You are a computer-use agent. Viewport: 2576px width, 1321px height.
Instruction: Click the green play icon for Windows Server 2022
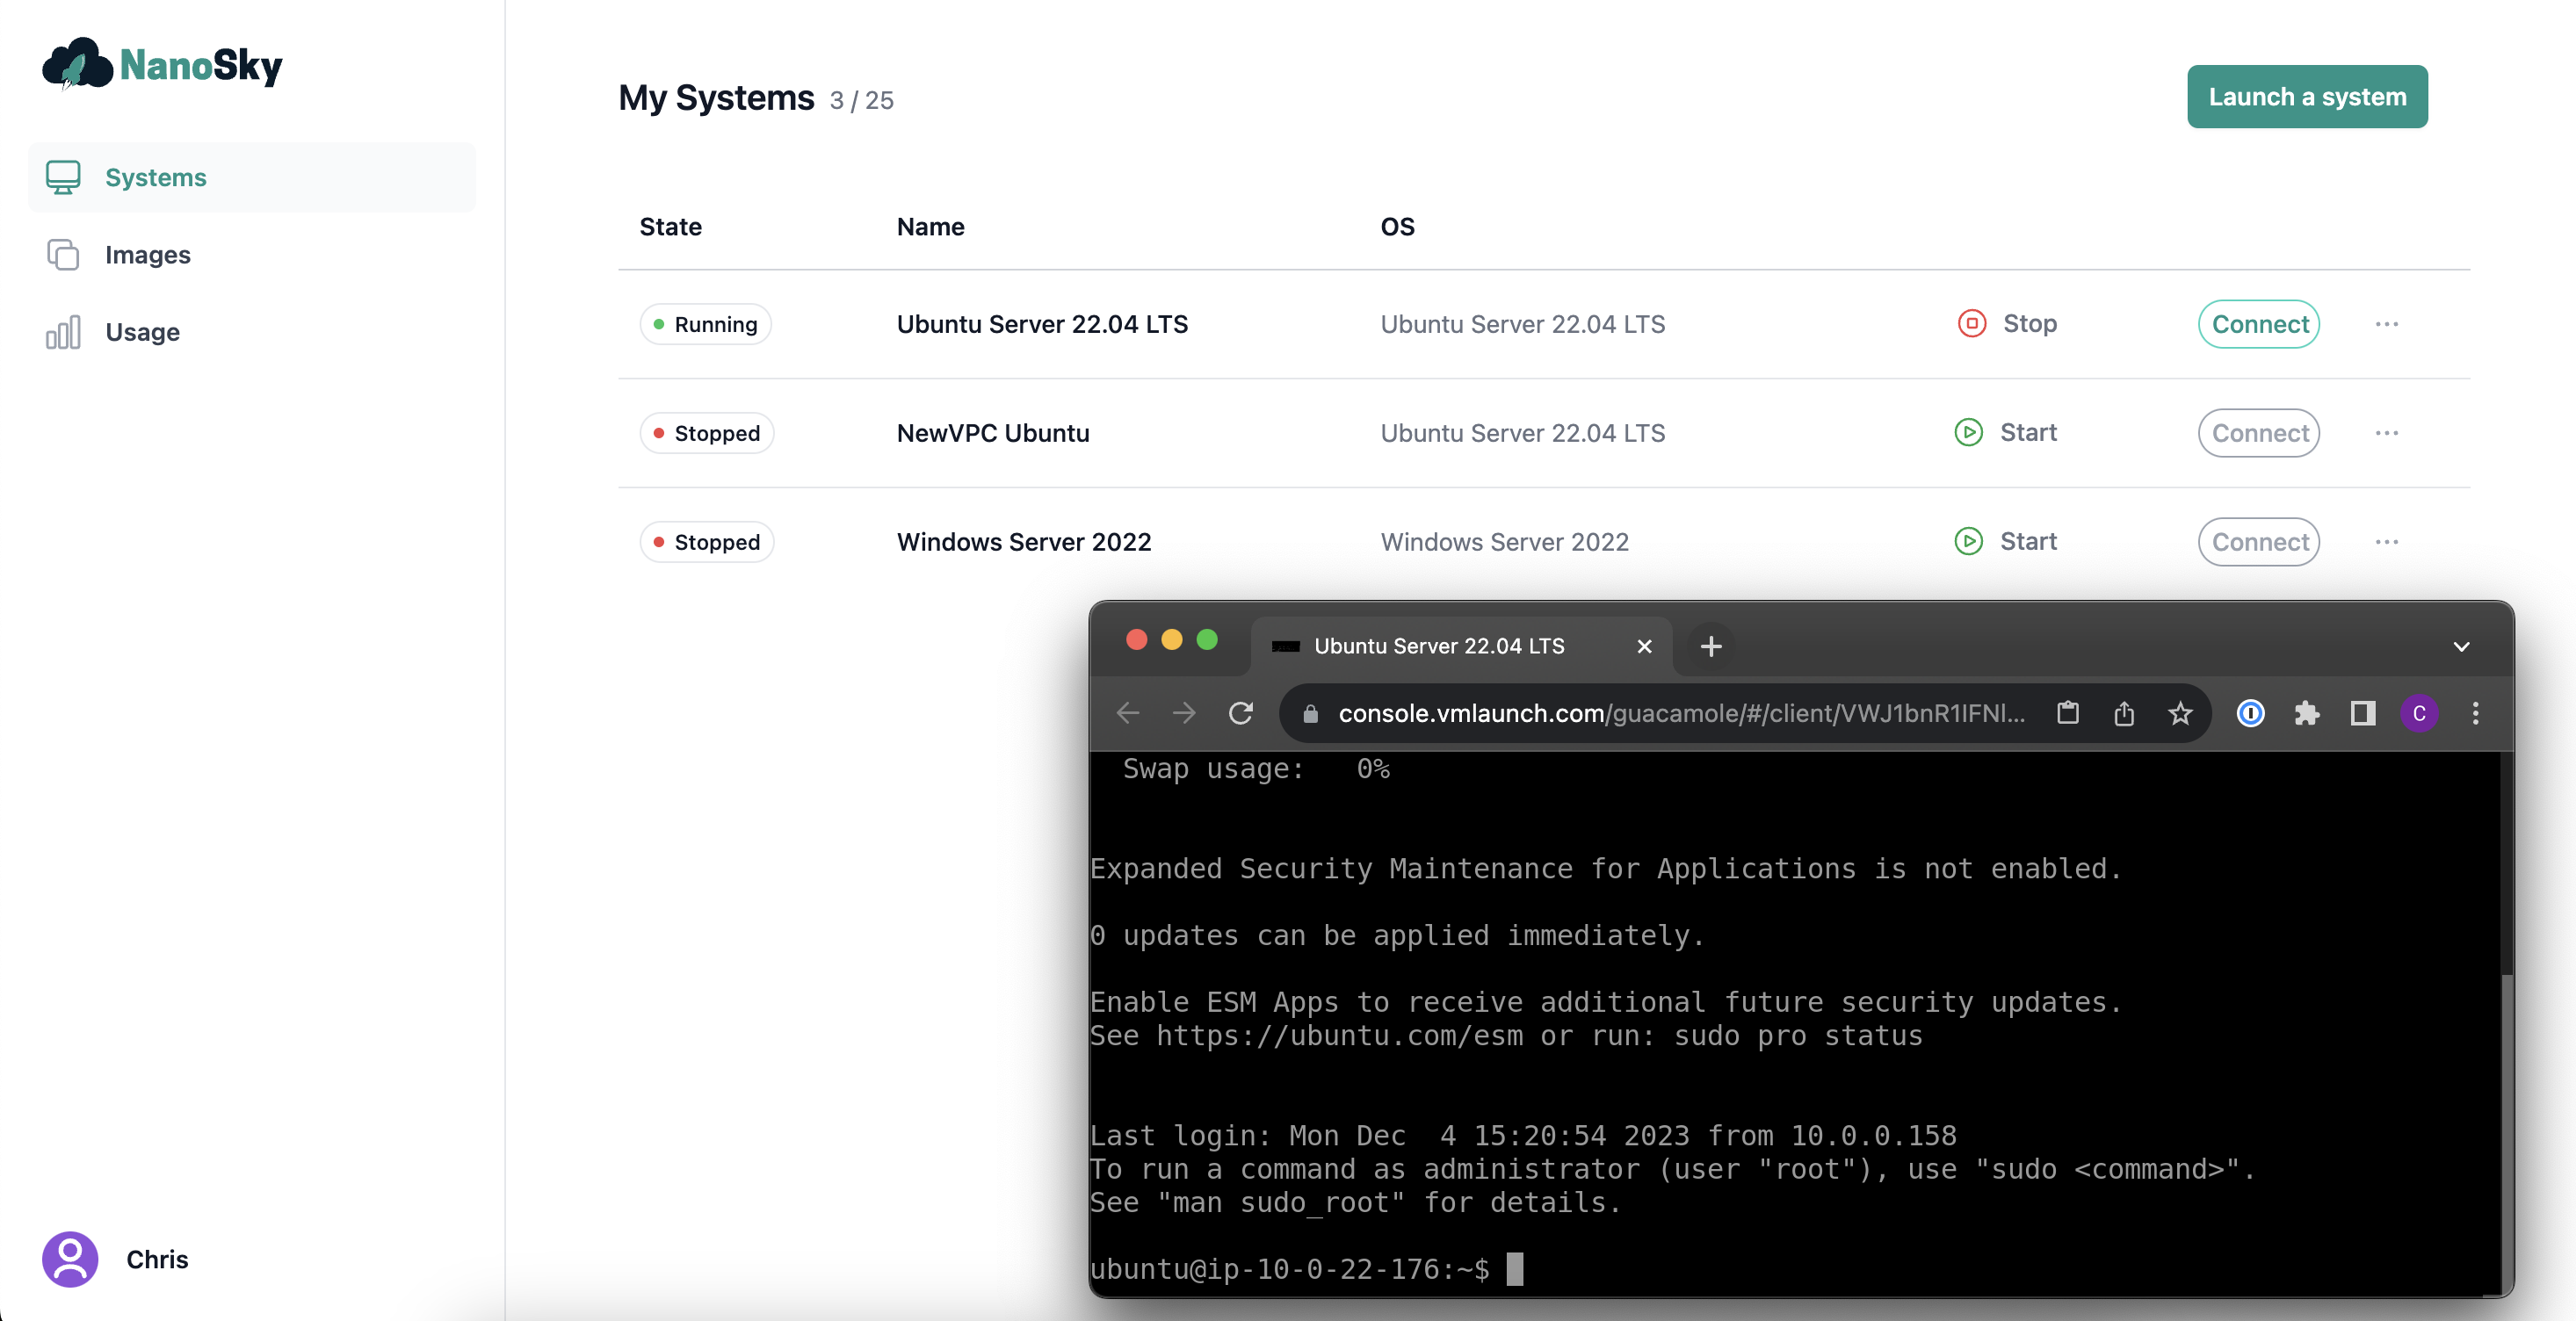[1968, 541]
